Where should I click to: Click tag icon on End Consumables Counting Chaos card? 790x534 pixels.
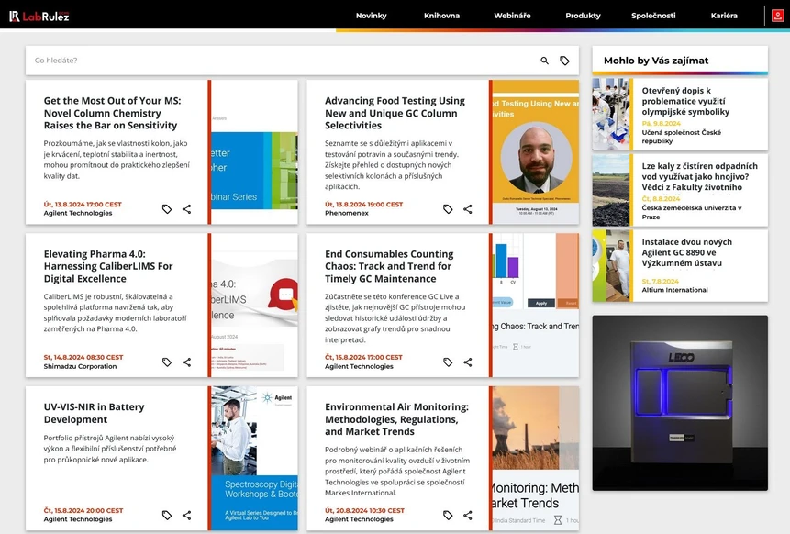pyautogui.click(x=448, y=362)
